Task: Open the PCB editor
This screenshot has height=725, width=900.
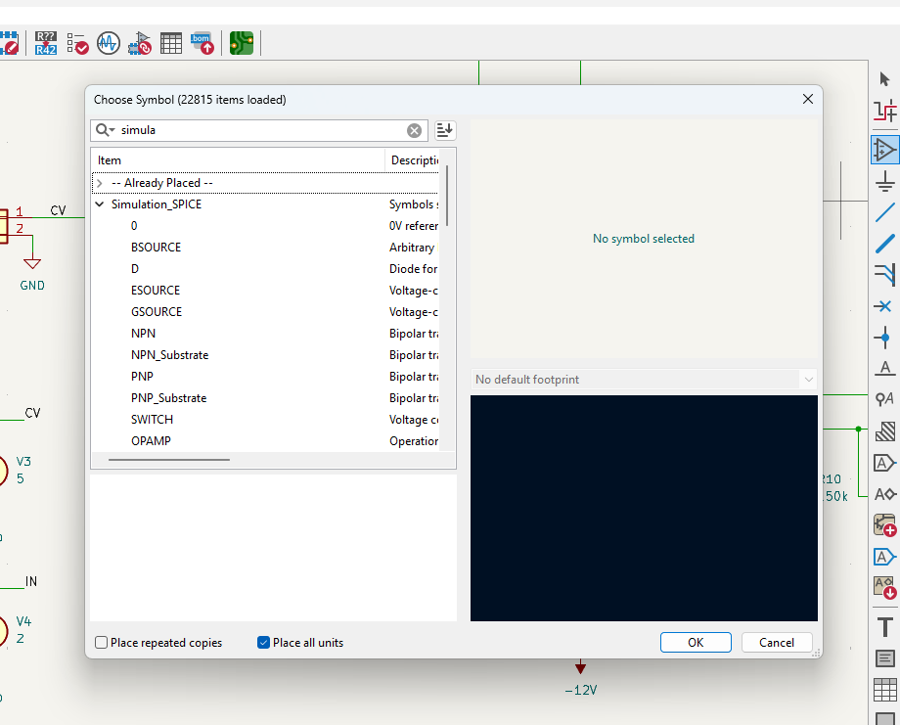Action: point(242,43)
